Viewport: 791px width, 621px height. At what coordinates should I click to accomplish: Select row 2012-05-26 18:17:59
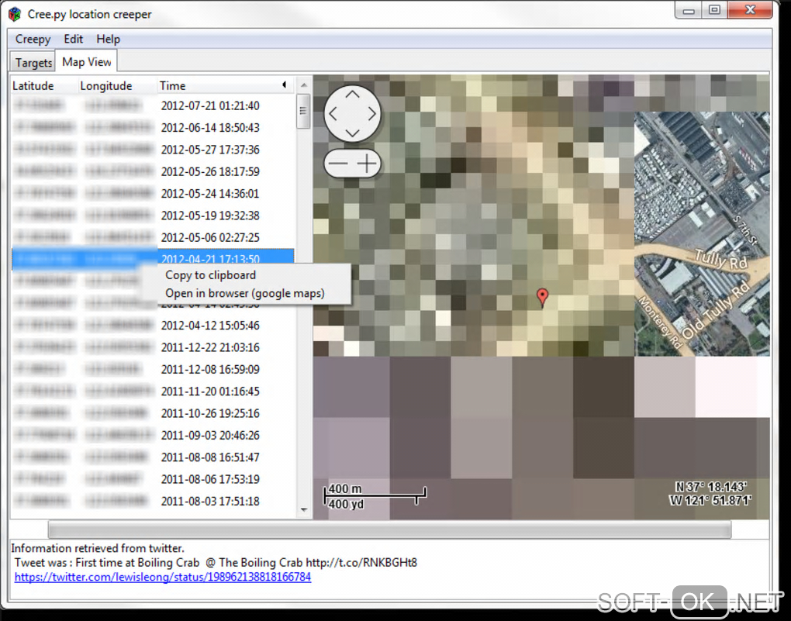pos(152,171)
